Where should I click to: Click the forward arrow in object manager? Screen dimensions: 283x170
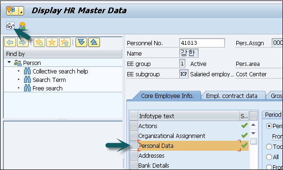(23, 42)
